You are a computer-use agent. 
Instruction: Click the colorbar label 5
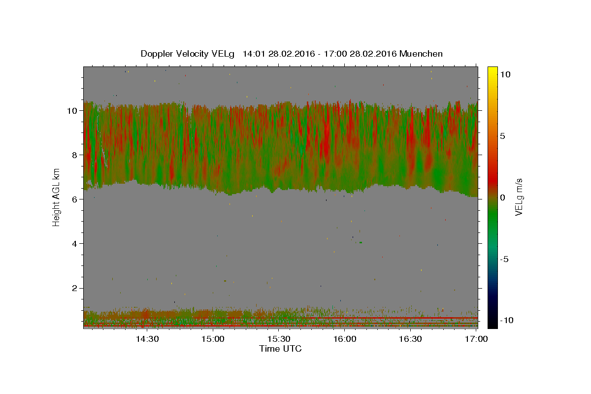click(503, 135)
